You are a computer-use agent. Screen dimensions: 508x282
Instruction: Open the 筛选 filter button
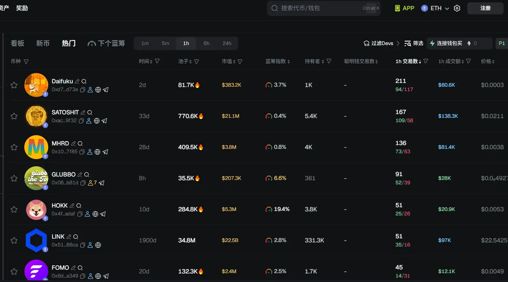pos(414,43)
